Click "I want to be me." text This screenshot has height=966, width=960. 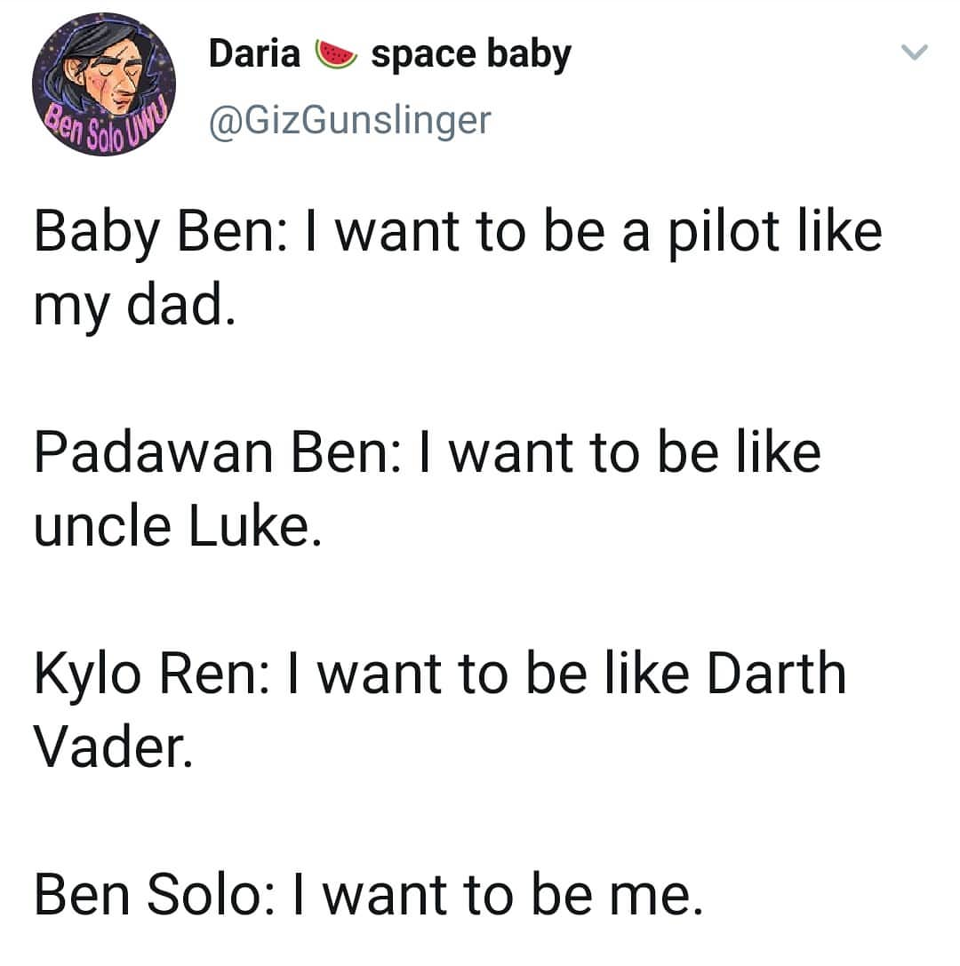tap(498, 895)
